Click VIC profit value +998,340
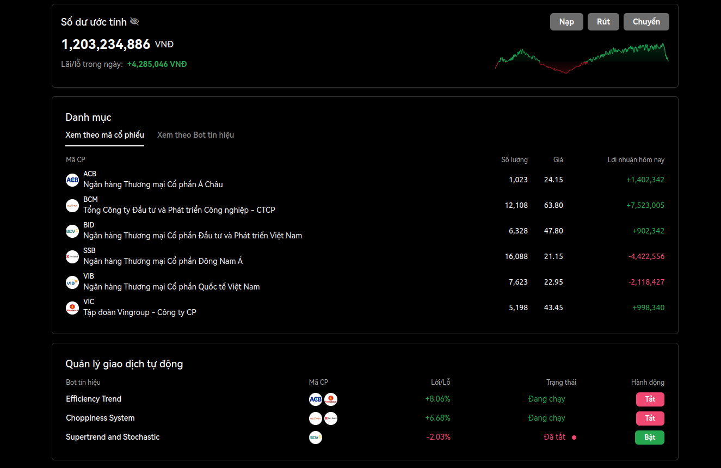The image size is (721, 468). [649, 307]
